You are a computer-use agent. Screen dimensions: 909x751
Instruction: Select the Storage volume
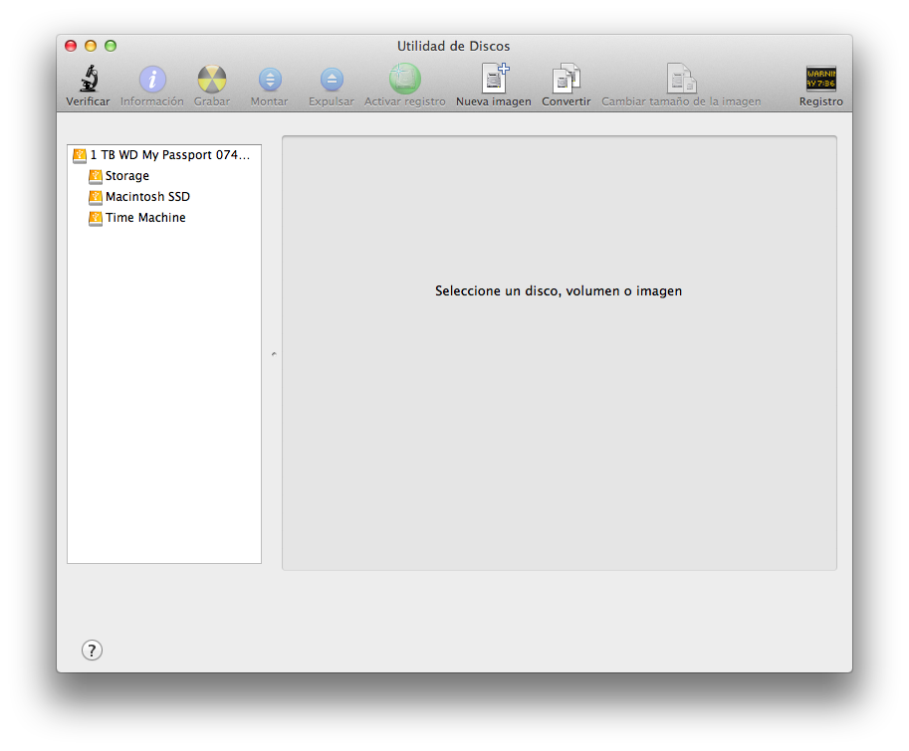coord(164,175)
